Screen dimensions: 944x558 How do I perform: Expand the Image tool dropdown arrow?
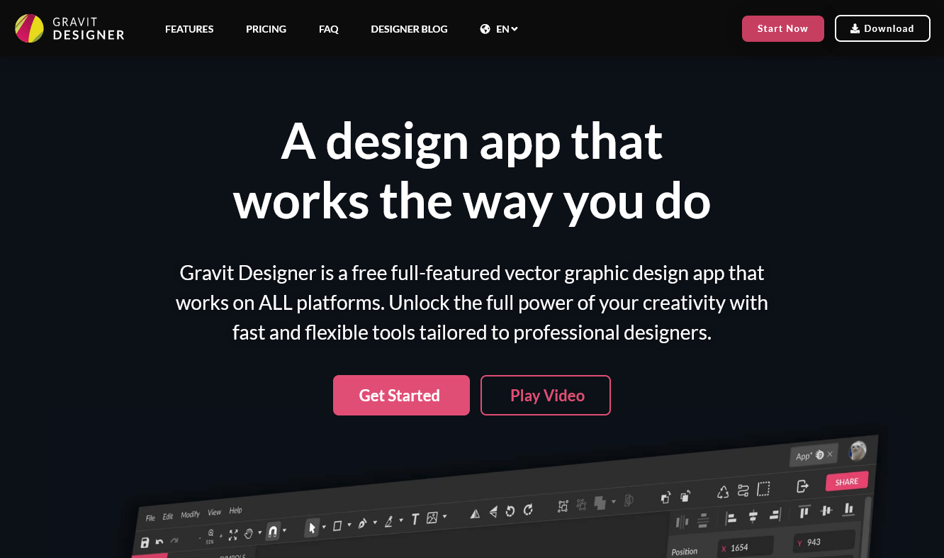(x=444, y=516)
